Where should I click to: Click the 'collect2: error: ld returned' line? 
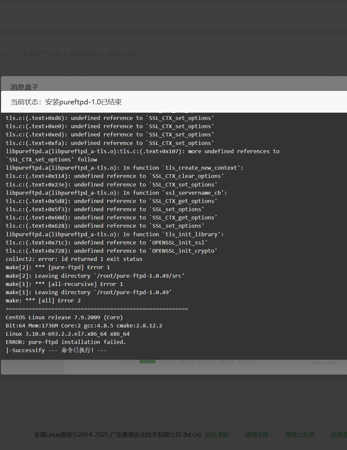[74, 259]
